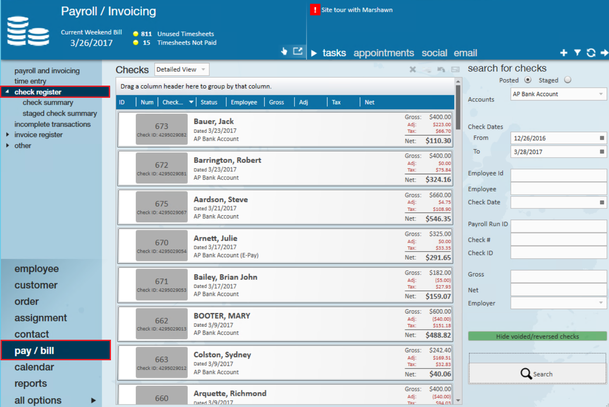Click the Search button

click(x=537, y=374)
